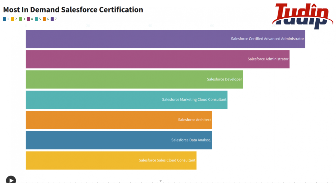This screenshot has width=336, height=183.
Task: Click the chart title Most In Demand Salesforce Certification
Action: tap(73, 9)
